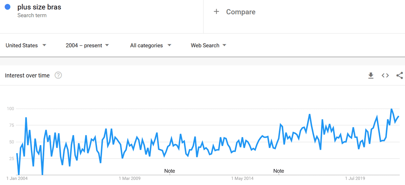Click the 1 Jan 2004 axis label

pos(17,178)
